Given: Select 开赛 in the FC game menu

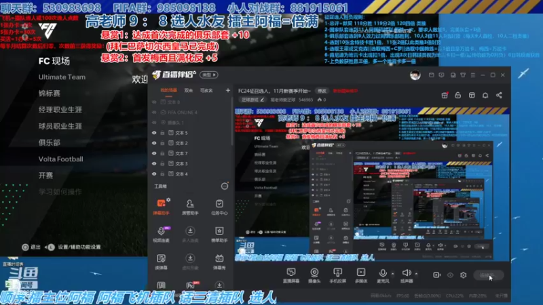Looking at the screenshot, I should pyautogui.click(x=45, y=176).
